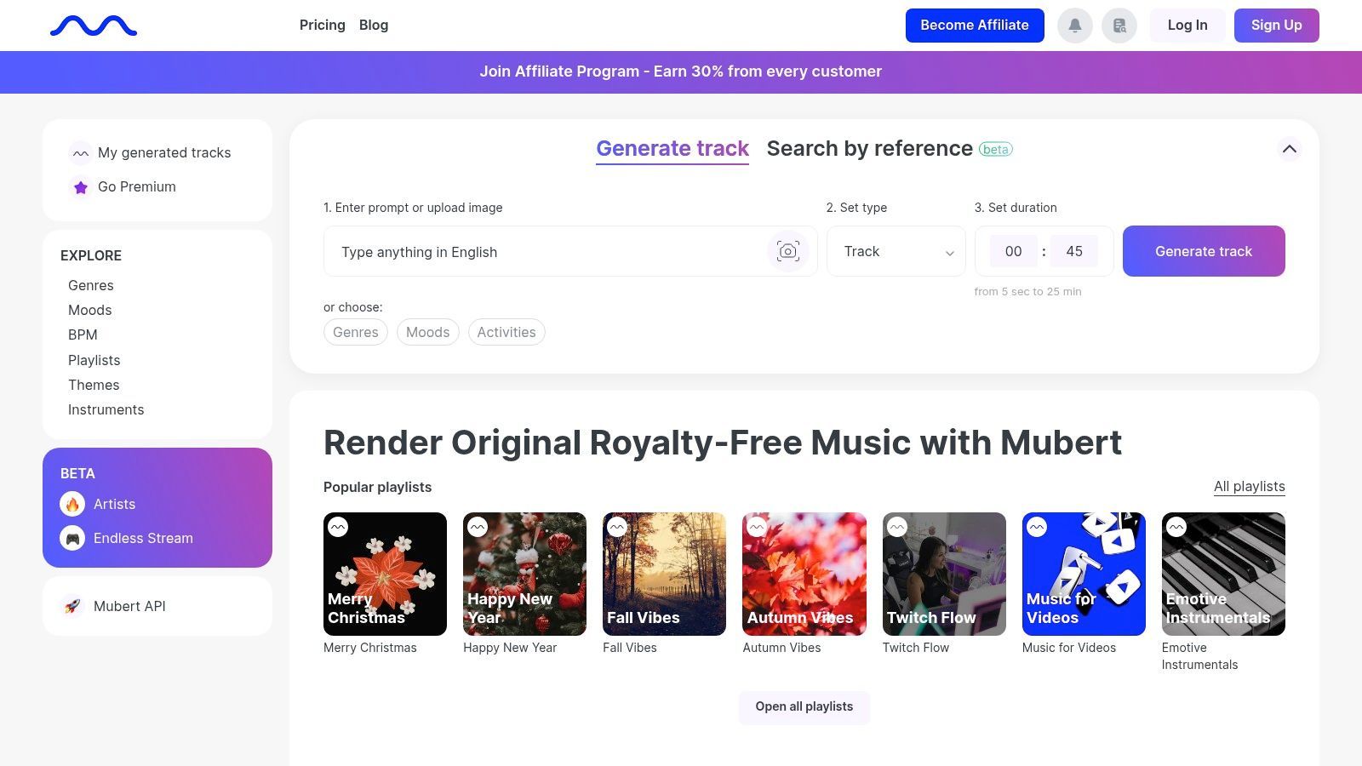
Task: Click the document search icon in header
Action: coord(1119,26)
